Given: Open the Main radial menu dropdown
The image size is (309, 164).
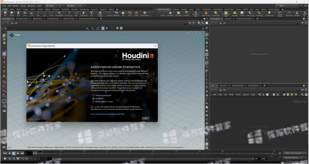Looking at the screenshot, I should [x=77, y=6].
